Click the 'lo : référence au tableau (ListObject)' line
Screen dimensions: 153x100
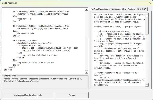point(121,36)
